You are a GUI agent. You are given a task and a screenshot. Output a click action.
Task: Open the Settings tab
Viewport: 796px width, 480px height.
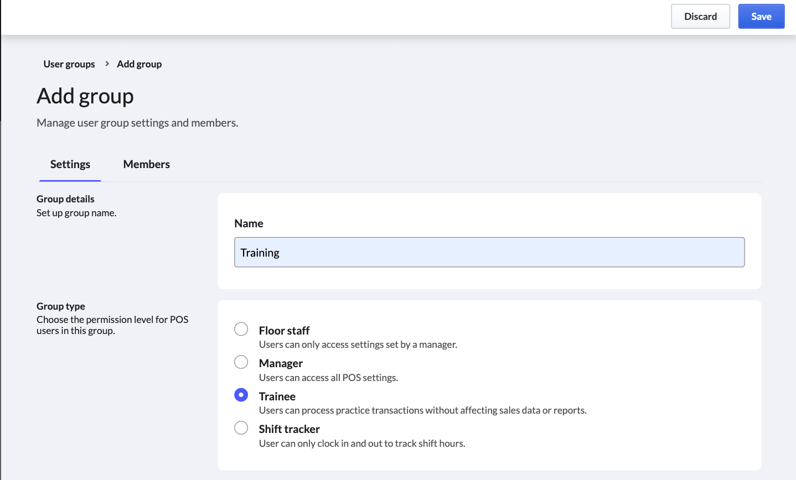70,164
